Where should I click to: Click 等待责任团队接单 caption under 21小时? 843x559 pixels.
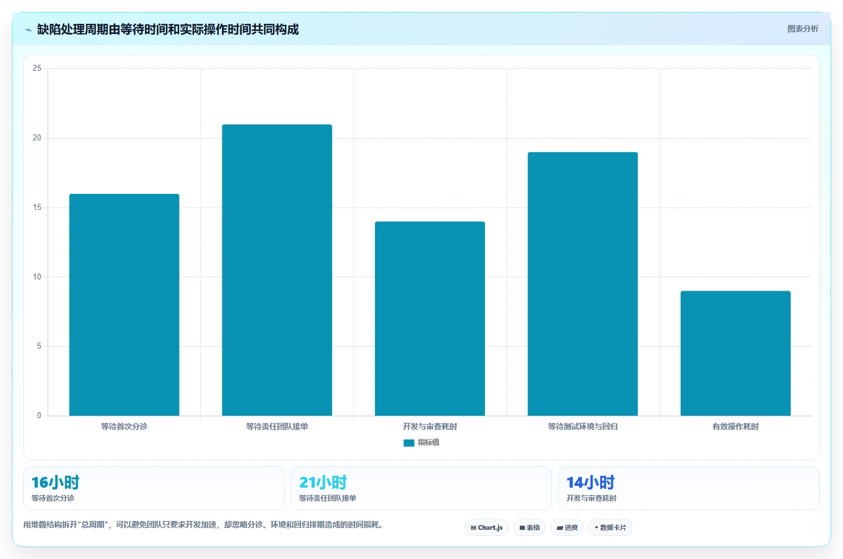328,498
